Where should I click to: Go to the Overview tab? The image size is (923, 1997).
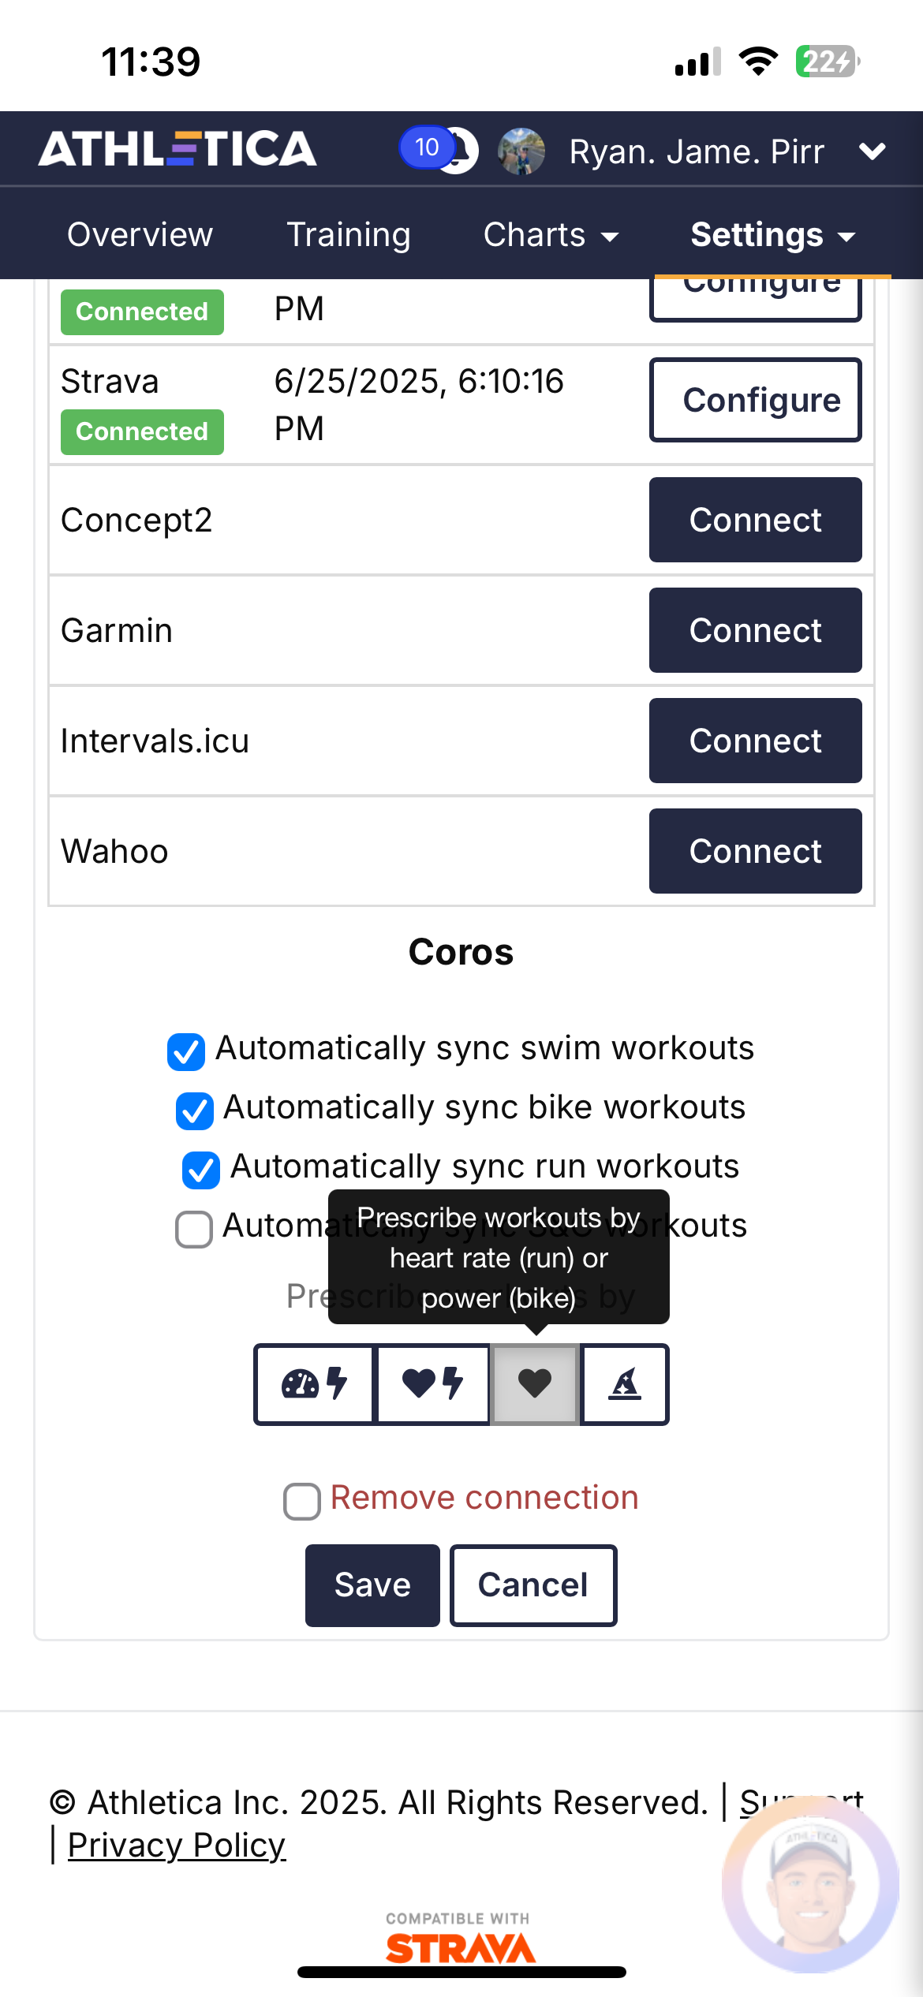tap(140, 234)
